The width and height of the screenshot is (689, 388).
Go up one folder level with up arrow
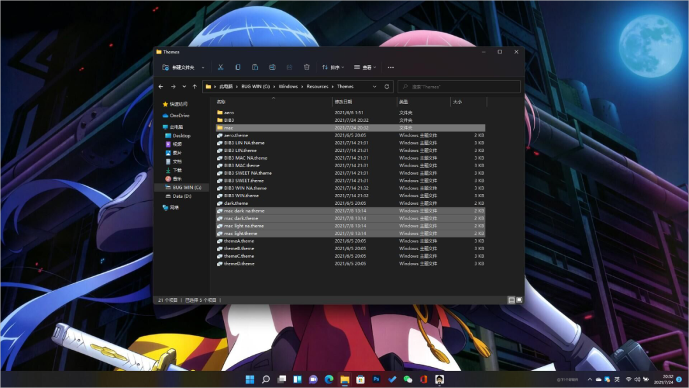(x=195, y=86)
